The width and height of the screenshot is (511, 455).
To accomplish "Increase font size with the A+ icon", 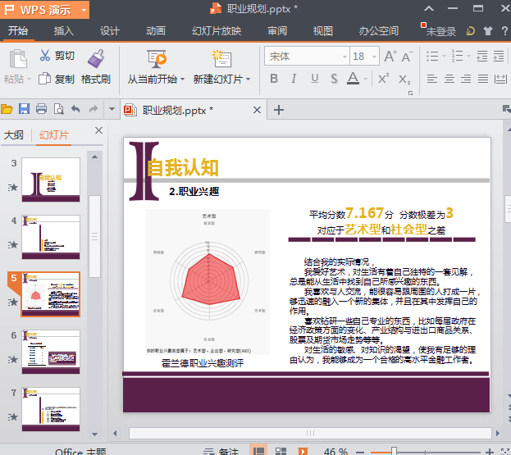I will [390, 57].
